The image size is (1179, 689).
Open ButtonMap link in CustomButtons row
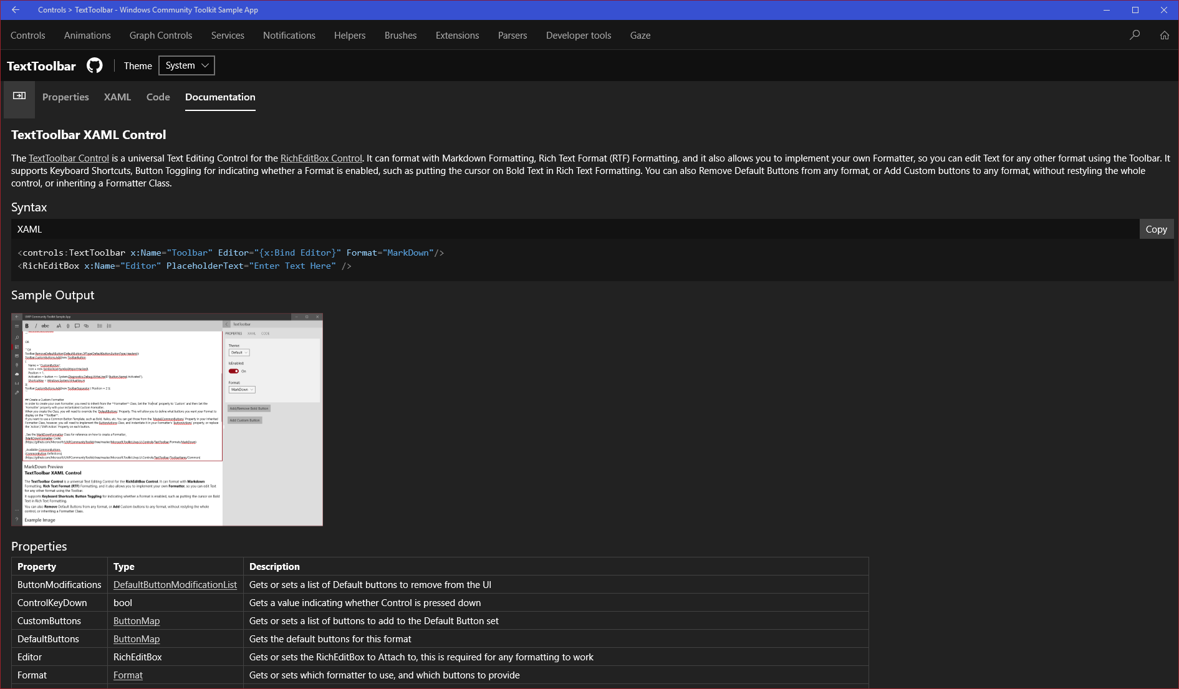tap(137, 621)
